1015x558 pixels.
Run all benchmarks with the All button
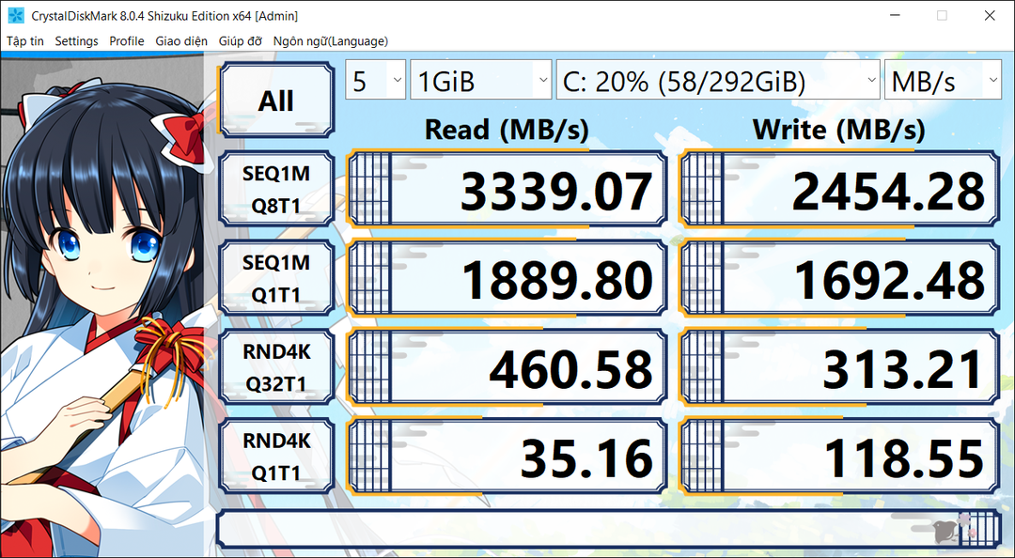tap(275, 101)
